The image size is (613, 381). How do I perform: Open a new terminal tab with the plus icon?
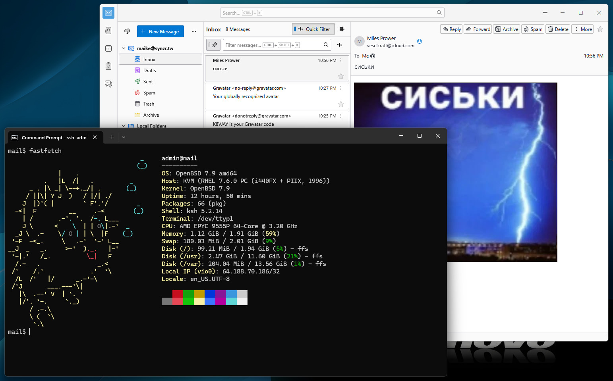click(x=112, y=137)
